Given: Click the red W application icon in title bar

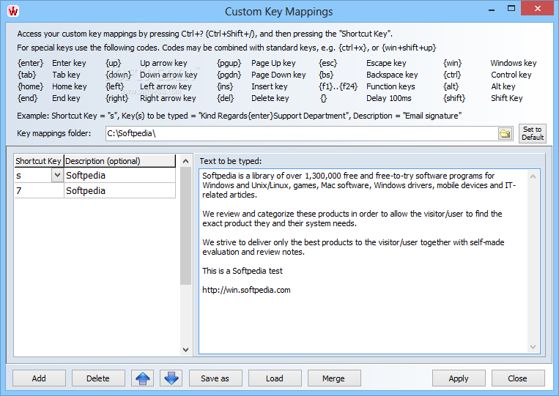Looking at the screenshot, I should pyautogui.click(x=13, y=11).
